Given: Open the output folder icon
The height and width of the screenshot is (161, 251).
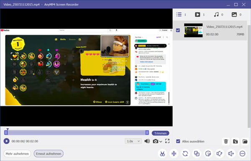Looking at the screenshot, I should [245, 141].
